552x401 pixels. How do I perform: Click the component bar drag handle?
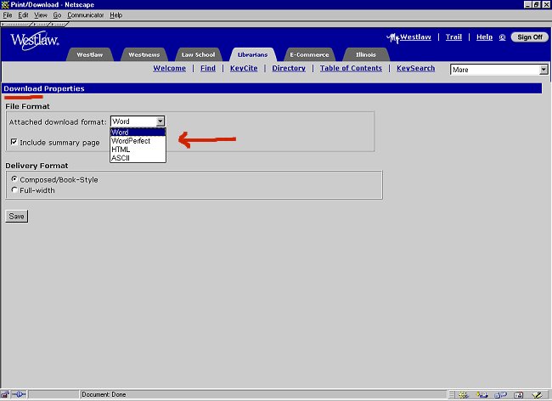pos(452,395)
